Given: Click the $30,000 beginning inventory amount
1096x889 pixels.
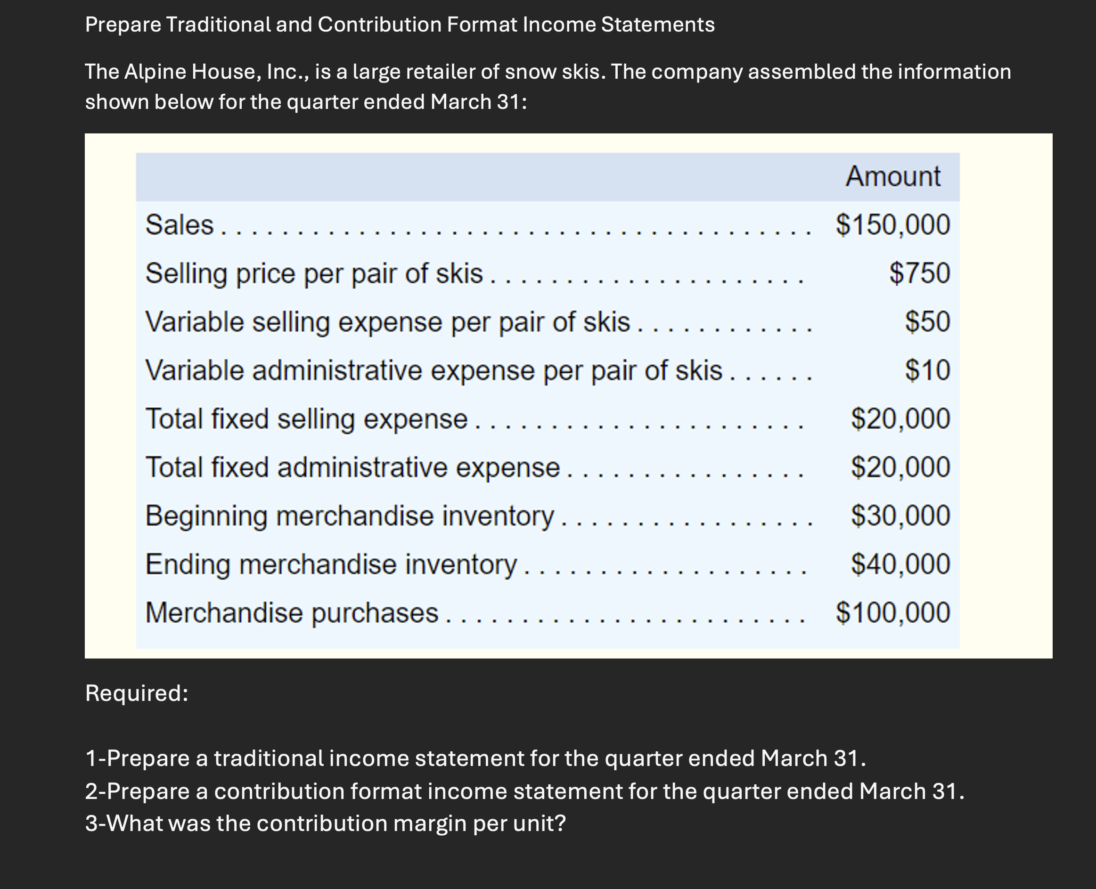Looking at the screenshot, I should pyautogui.click(x=900, y=515).
